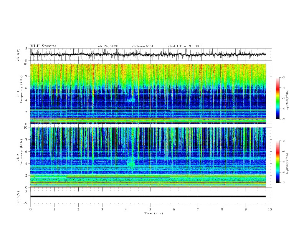This screenshot has width=304, height=235.
Task: Click the 'log(PSD)(V²/Hz)' label beside the ch.2 color bar
Action: 287,164
